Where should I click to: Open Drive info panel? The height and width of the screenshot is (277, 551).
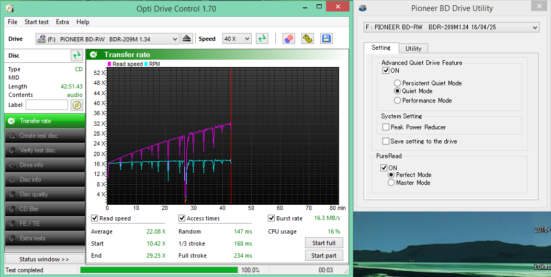tap(45, 165)
